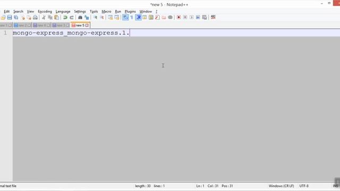Open the ? help menu
The height and width of the screenshot is (191, 340).
point(156,12)
